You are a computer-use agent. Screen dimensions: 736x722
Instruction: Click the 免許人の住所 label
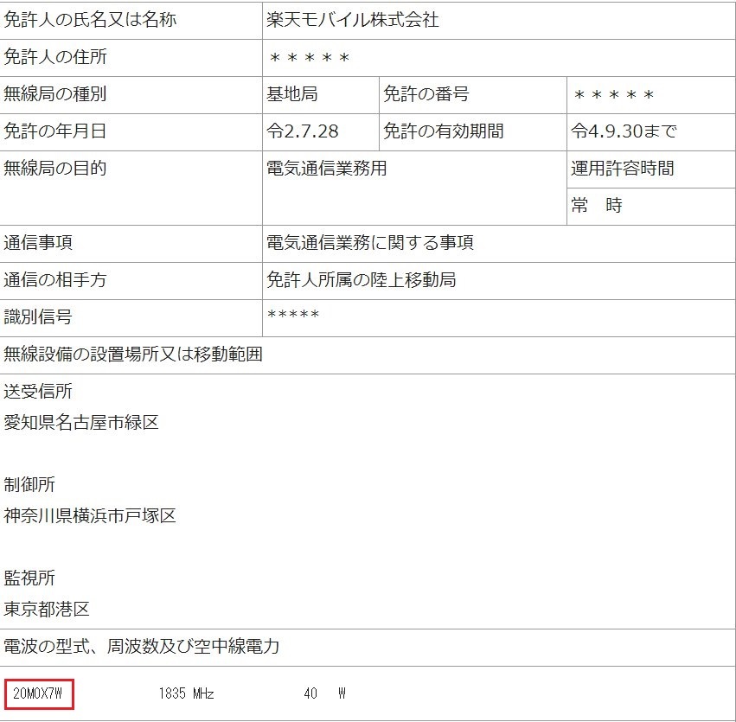coord(54,57)
